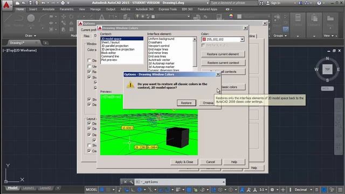Click Help in Drawing Window Colors dialog
345x194 pixels.
[x=234, y=162]
